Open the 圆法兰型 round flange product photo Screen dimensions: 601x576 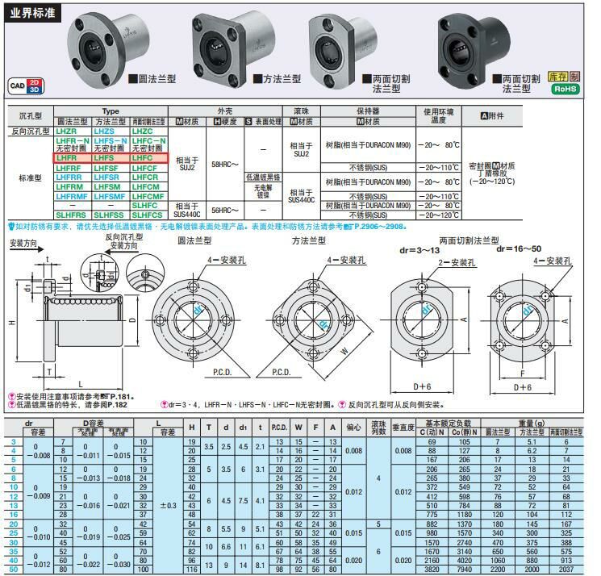(x=108, y=50)
